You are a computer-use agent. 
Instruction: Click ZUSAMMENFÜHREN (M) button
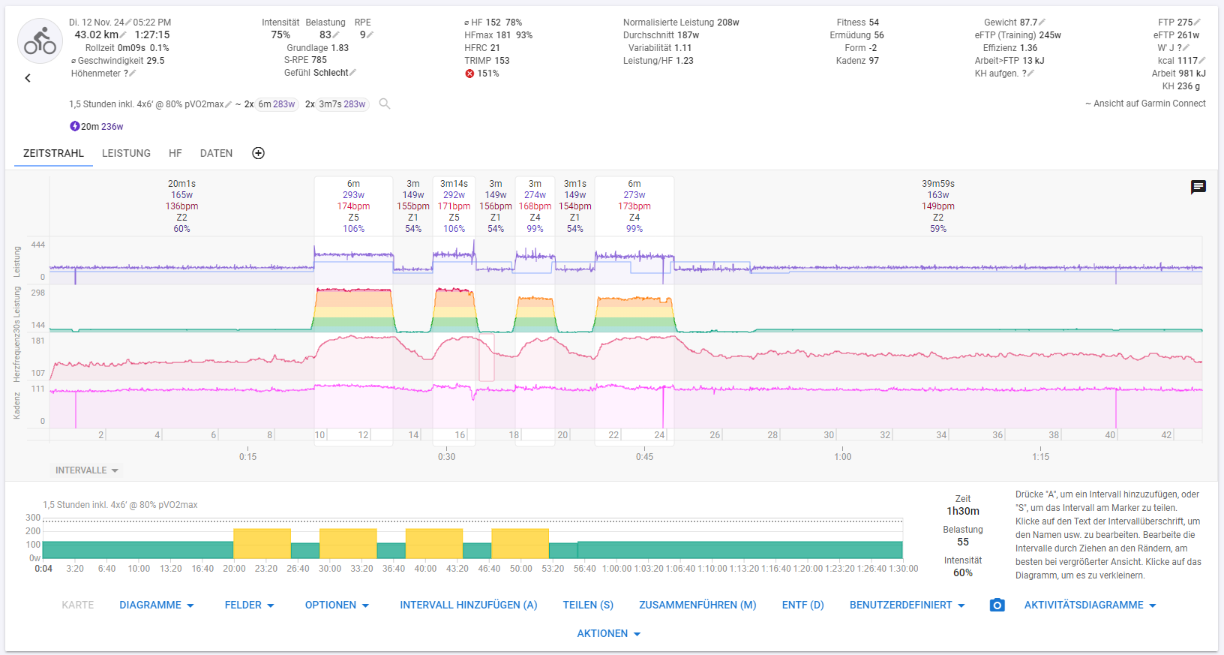click(697, 605)
